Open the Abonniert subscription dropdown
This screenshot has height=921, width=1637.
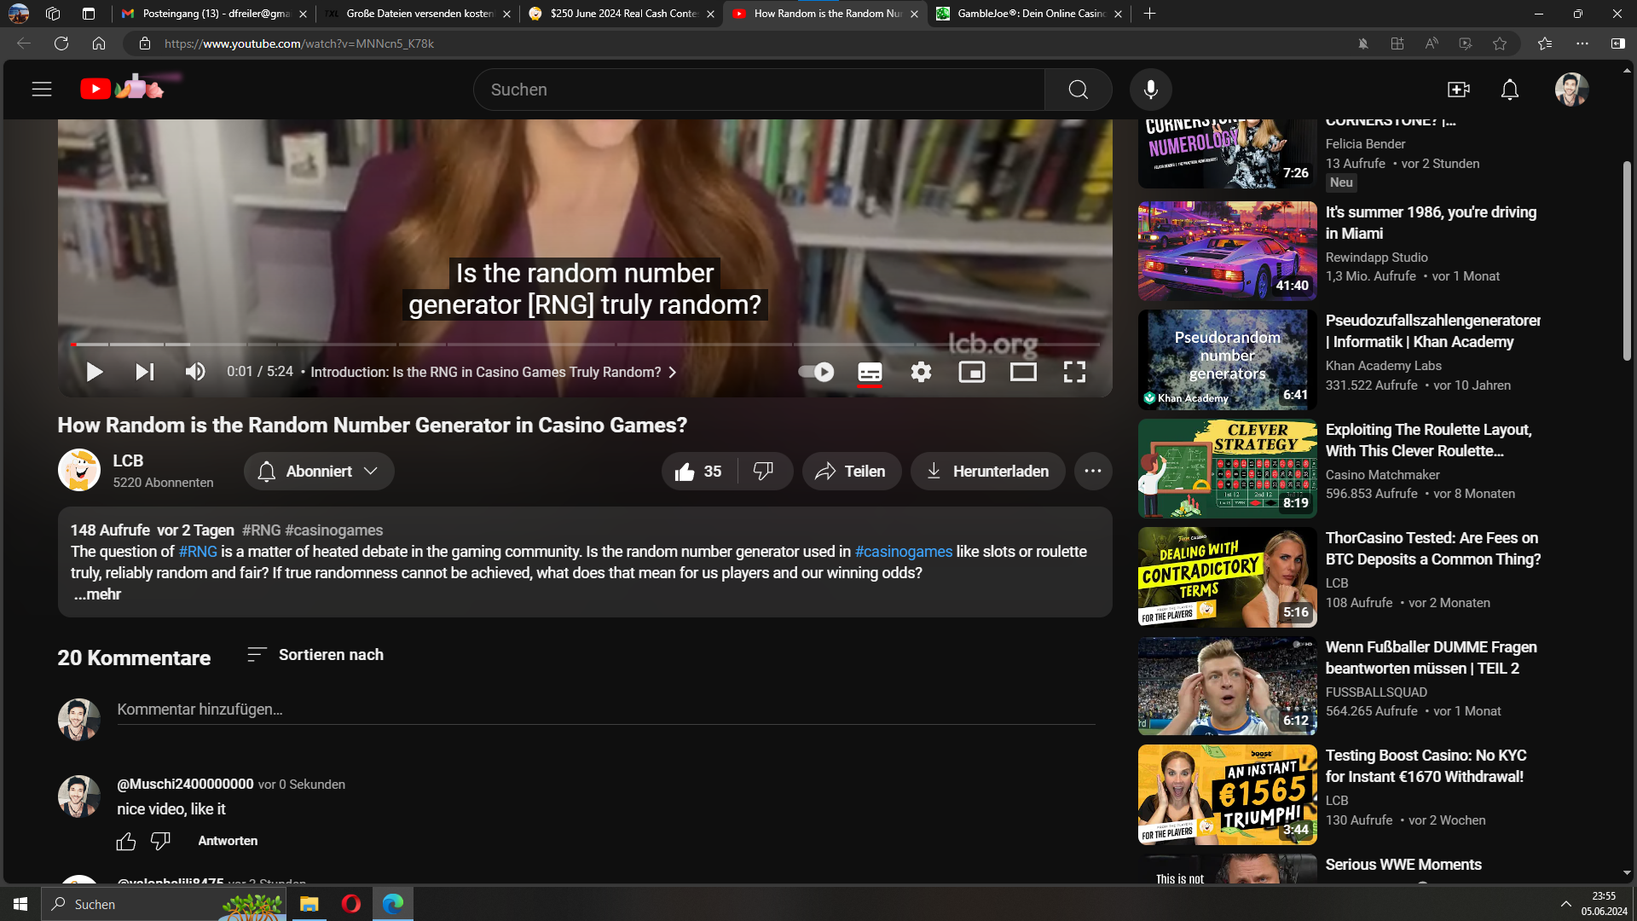tap(319, 472)
